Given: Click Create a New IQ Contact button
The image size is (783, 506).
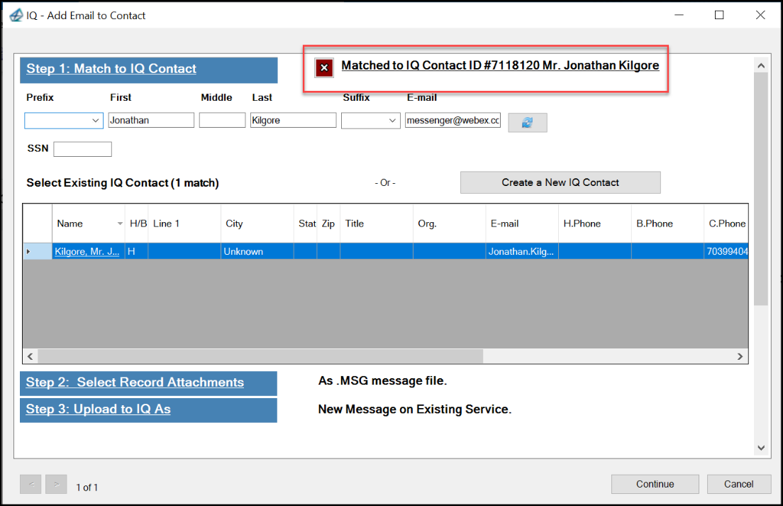Looking at the screenshot, I should [560, 182].
